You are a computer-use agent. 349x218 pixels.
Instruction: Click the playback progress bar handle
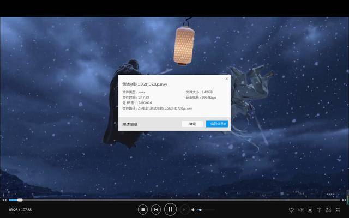(x=20, y=200)
